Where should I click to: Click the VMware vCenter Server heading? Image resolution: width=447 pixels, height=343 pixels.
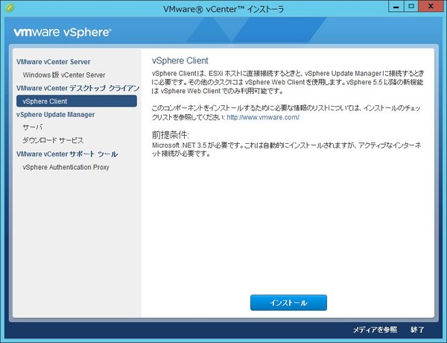(x=54, y=62)
